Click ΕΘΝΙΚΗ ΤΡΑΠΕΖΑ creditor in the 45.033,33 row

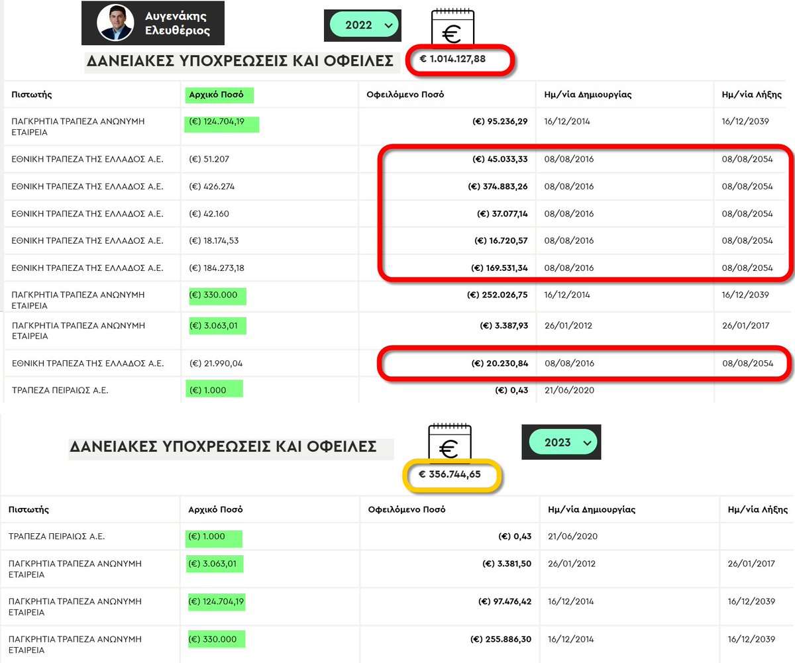87,159
